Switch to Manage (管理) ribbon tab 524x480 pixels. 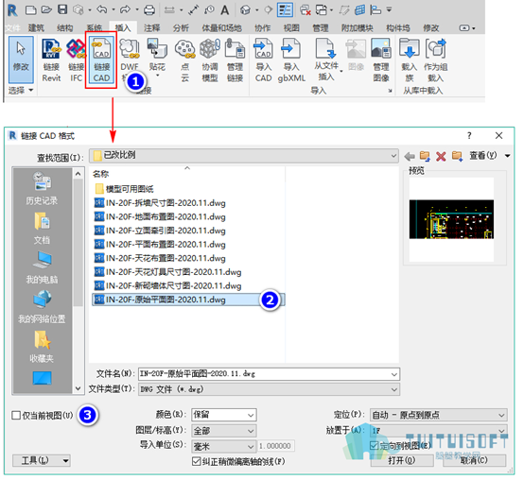click(x=320, y=28)
